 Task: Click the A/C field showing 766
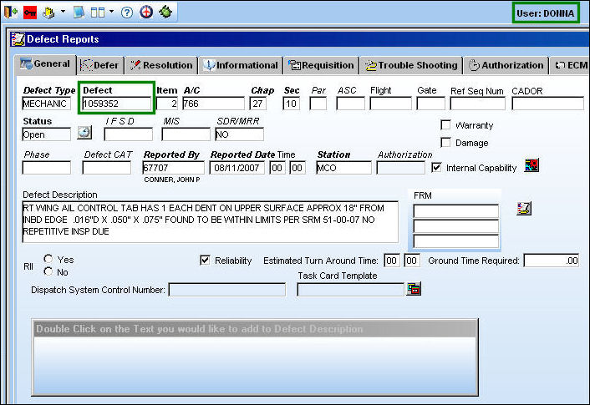[213, 104]
